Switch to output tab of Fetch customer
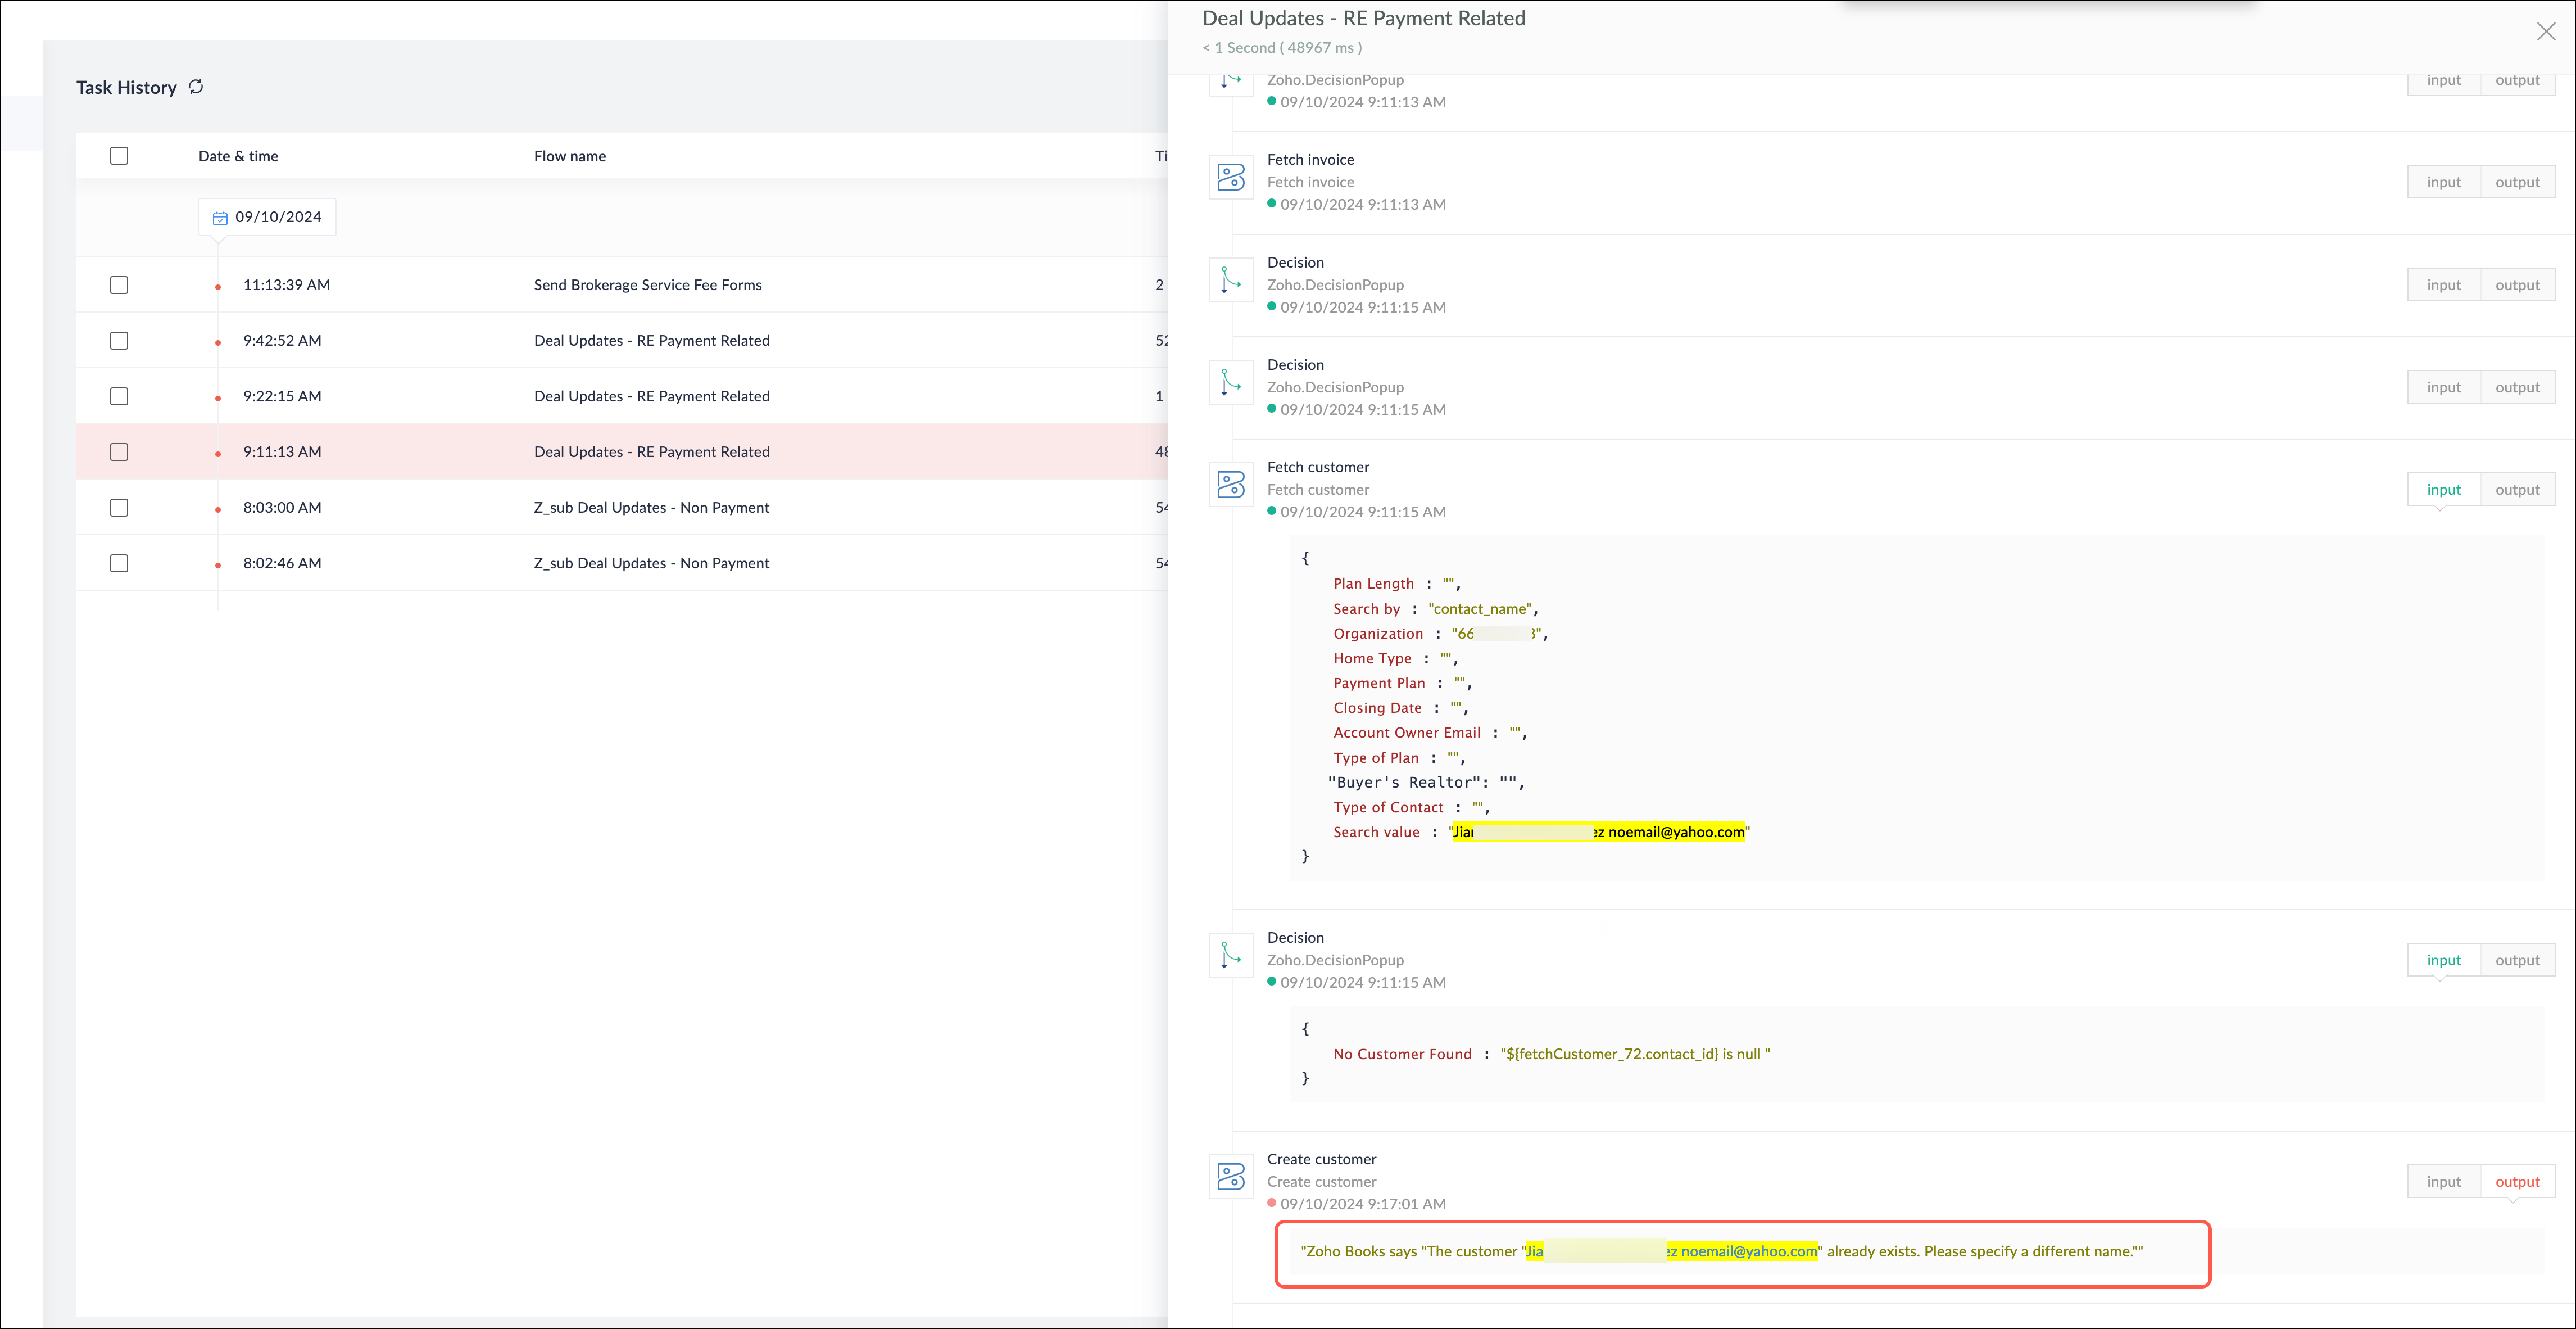 coord(2516,489)
